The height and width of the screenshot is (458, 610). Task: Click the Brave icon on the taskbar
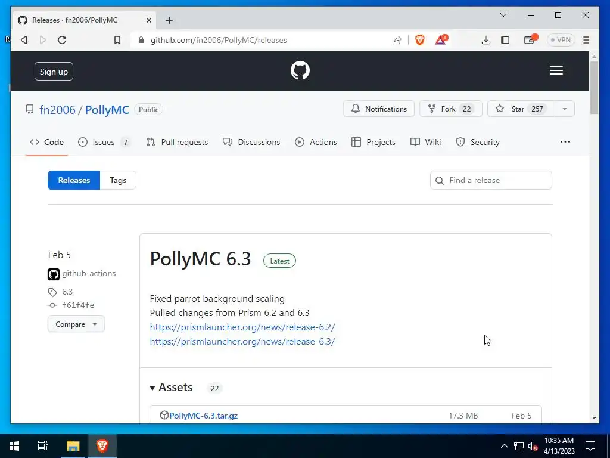coord(102,446)
